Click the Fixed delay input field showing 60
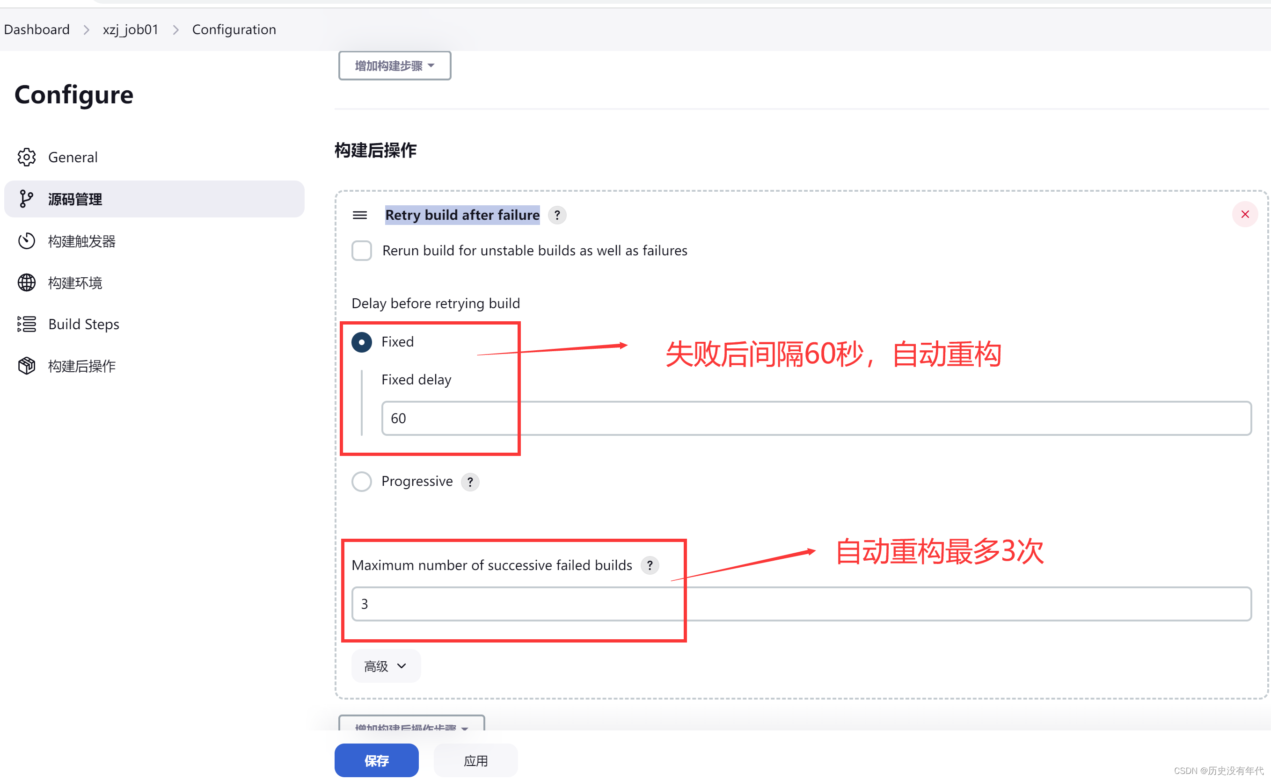This screenshot has width=1271, height=780. [x=816, y=419]
